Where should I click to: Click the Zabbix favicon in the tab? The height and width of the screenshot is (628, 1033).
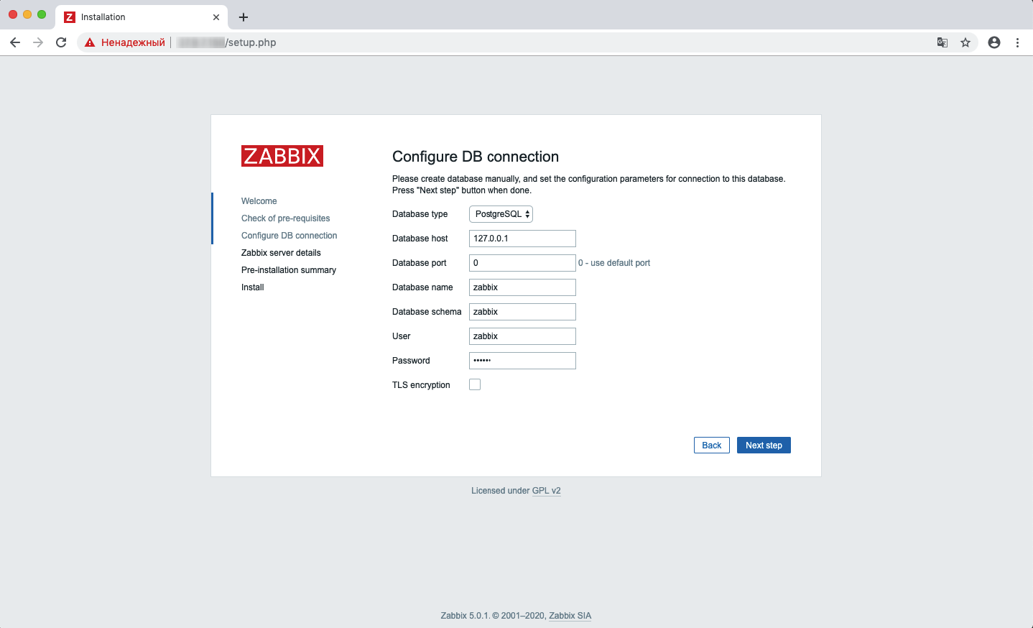point(70,17)
